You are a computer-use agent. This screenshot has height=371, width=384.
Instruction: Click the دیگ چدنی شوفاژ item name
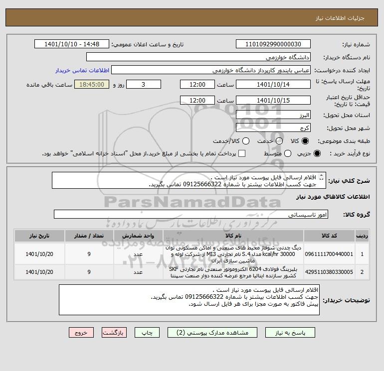tap(233, 254)
